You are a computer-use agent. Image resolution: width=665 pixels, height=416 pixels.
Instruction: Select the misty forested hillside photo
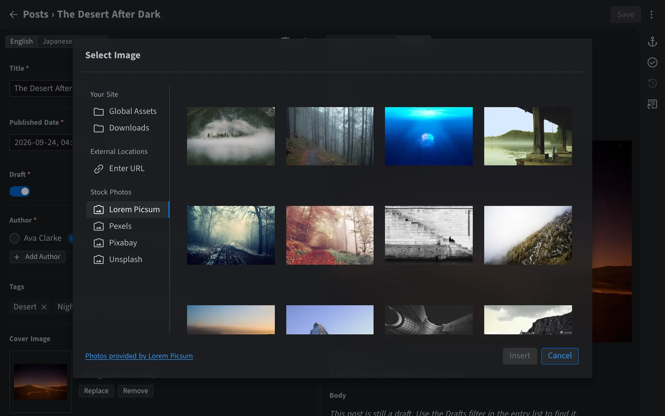point(528,235)
